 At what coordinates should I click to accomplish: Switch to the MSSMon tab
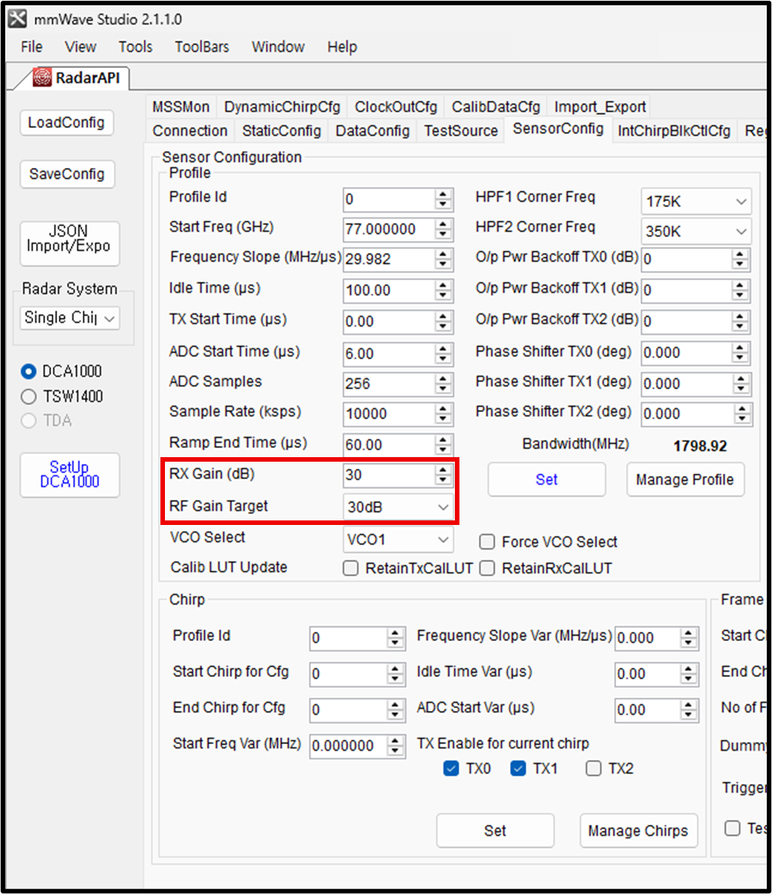(181, 107)
